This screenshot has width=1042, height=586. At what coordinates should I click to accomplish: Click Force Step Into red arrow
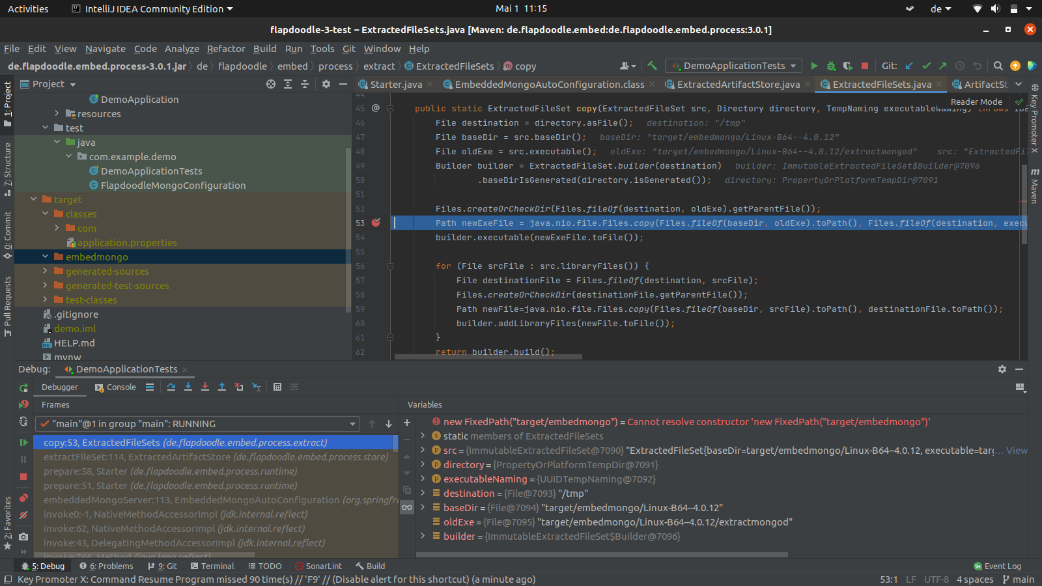coord(205,387)
